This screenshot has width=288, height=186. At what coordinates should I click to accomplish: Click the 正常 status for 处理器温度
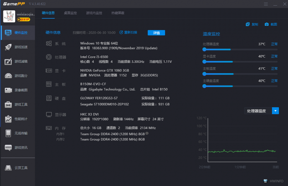click(x=274, y=44)
